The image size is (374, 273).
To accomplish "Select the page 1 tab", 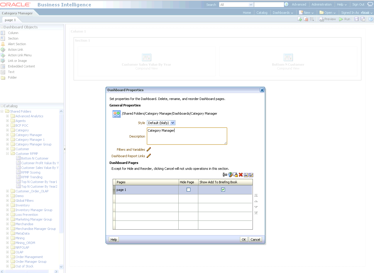I will [x=10, y=20].
